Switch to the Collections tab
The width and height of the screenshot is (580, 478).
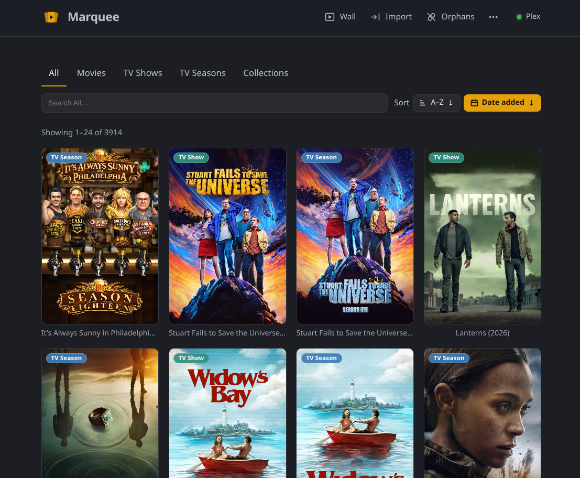(x=266, y=73)
